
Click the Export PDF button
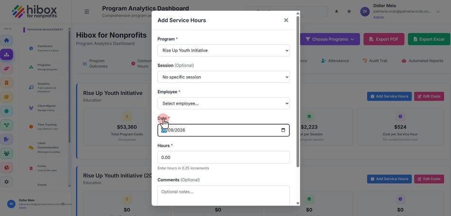pyautogui.click(x=384, y=39)
